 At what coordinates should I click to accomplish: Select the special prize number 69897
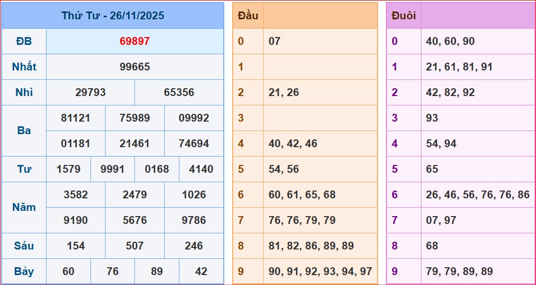[135, 41]
